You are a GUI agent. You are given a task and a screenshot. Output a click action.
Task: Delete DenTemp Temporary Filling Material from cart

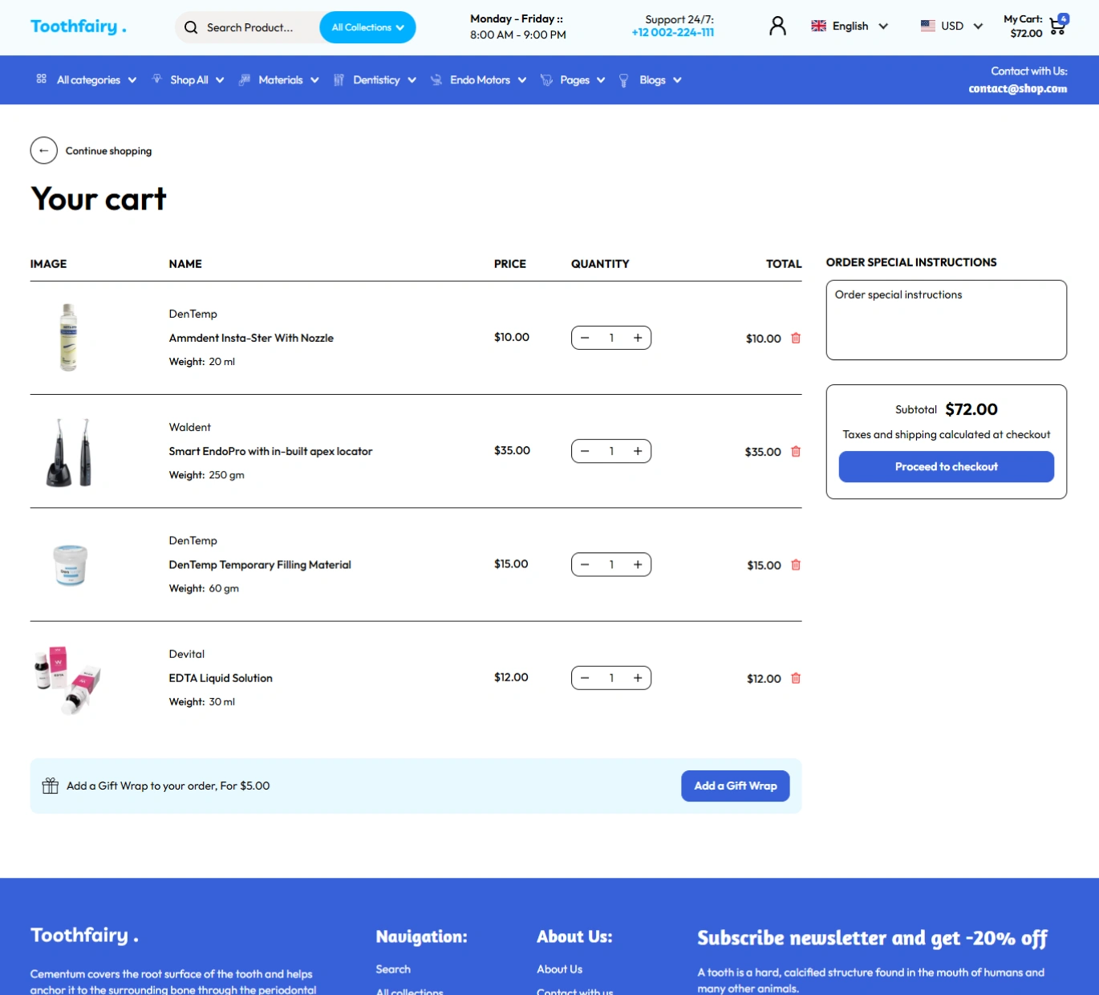click(x=796, y=565)
